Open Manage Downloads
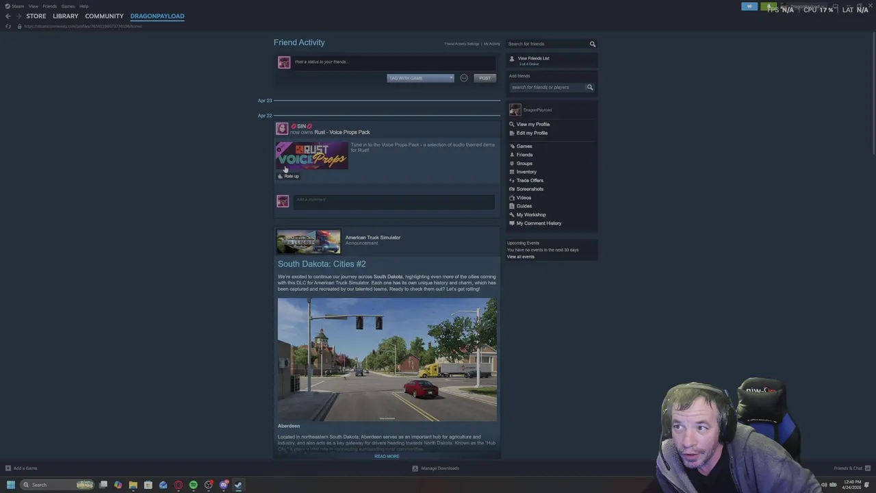This screenshot has width=876, height=493. 436,468
